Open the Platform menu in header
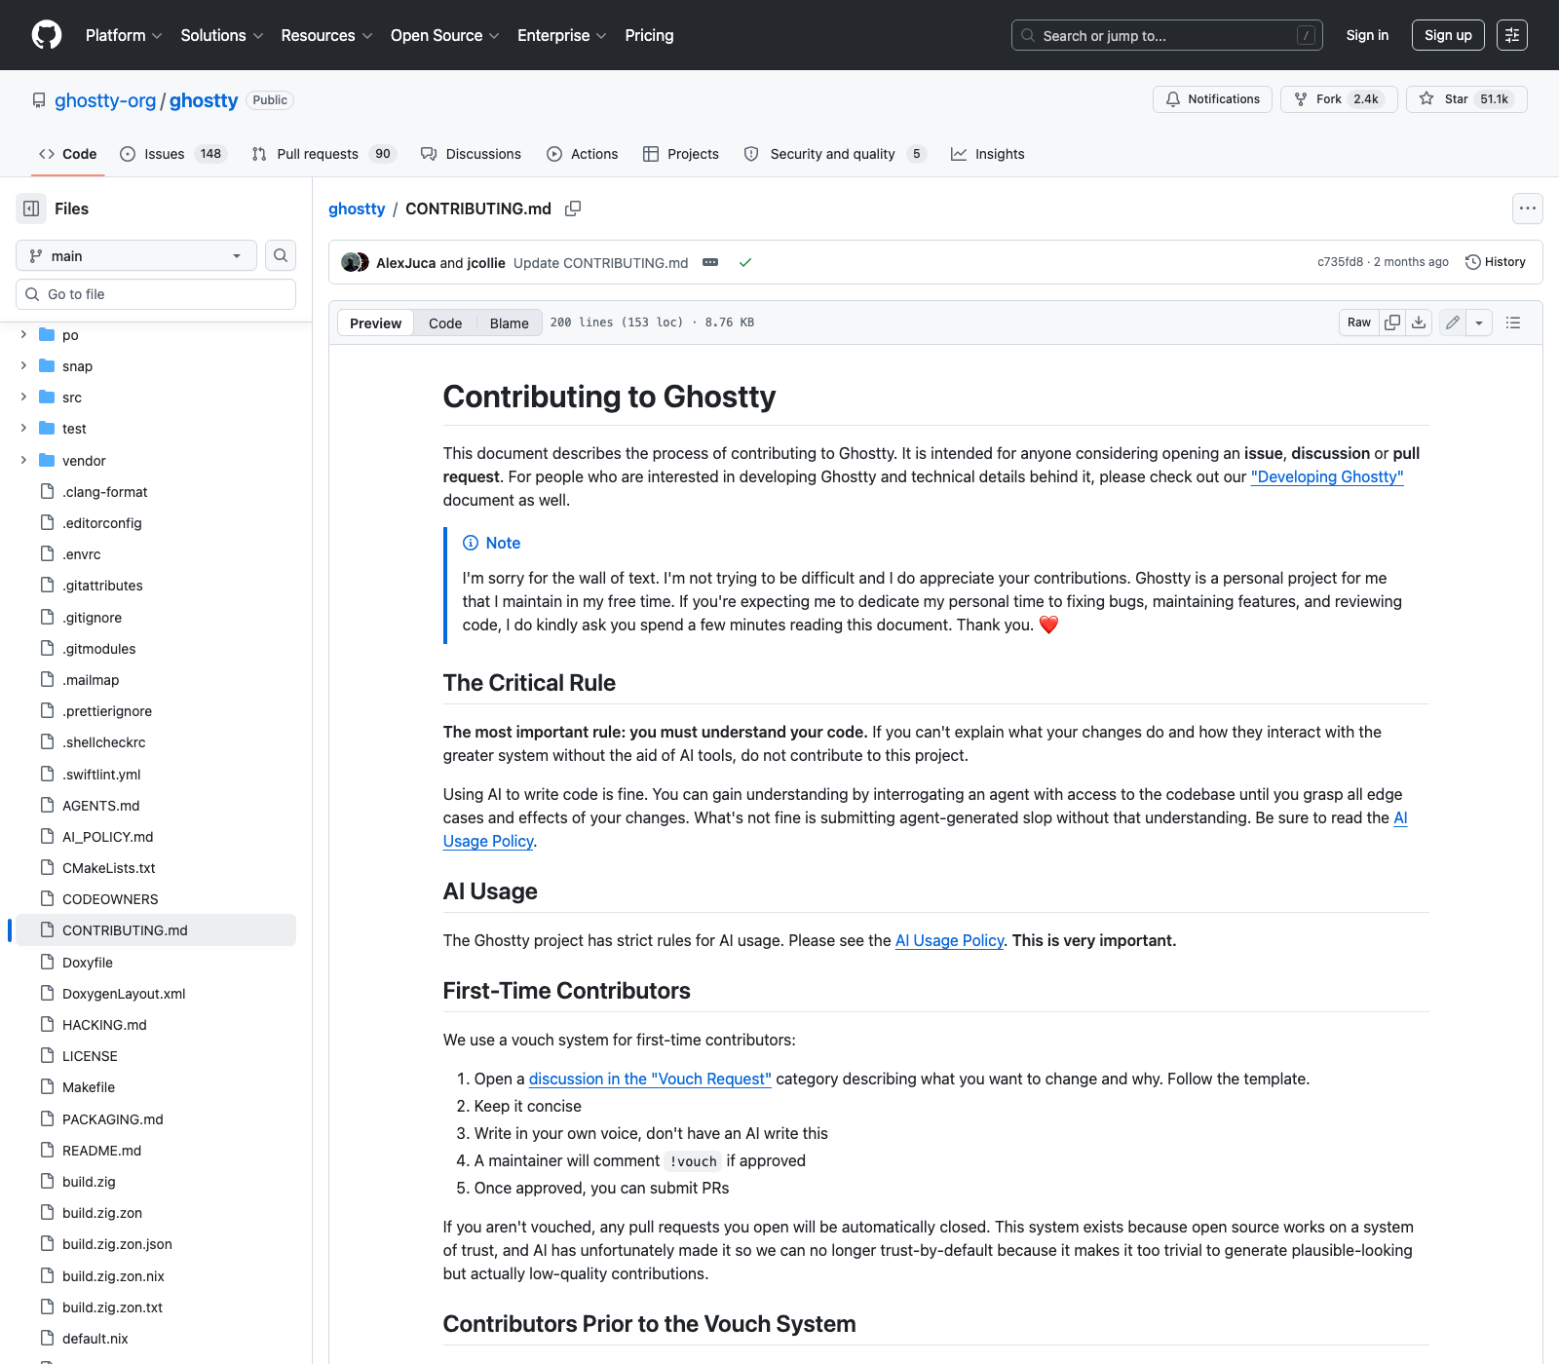 pos(124,35)
